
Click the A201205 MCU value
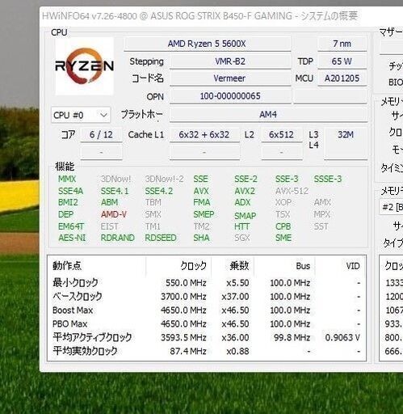pos(342,78)
